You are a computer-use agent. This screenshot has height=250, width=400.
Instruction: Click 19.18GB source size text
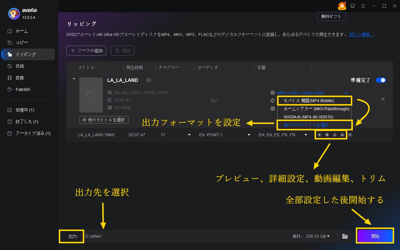point(122,108)
